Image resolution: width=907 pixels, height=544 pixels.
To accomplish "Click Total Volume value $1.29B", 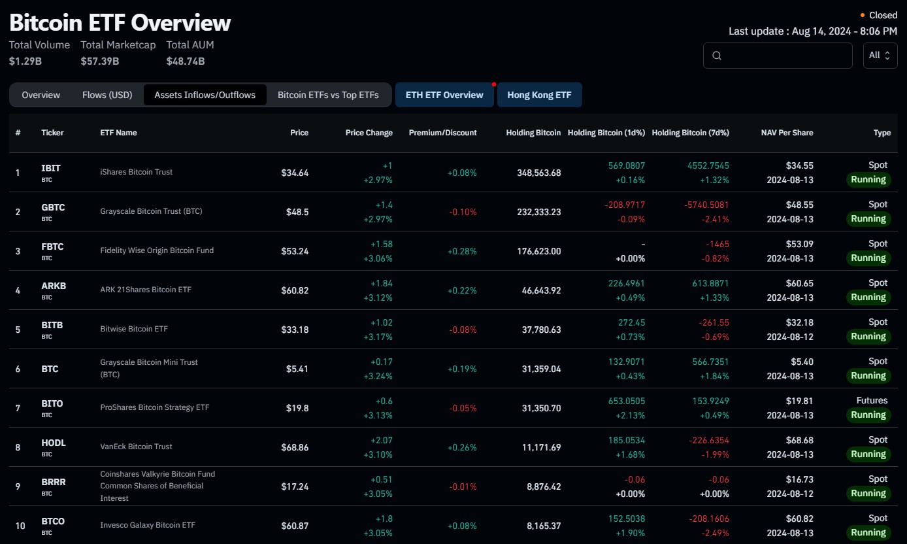I will point(25,61).
